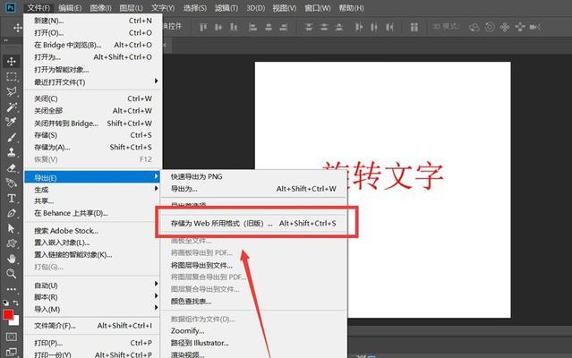Open the 窗口(W) menu

(x=318, y=8)
